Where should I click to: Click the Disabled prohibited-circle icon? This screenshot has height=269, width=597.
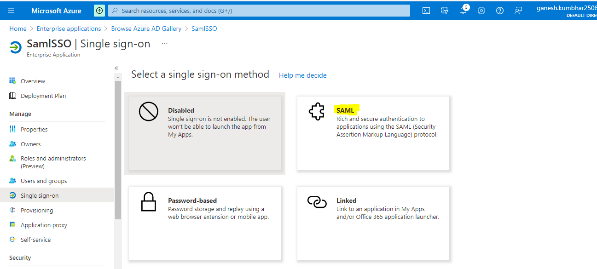(x=148, y=112)
